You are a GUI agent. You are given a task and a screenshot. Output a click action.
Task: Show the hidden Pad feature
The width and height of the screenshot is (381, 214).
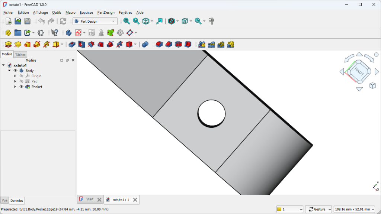tap(21, 81)
